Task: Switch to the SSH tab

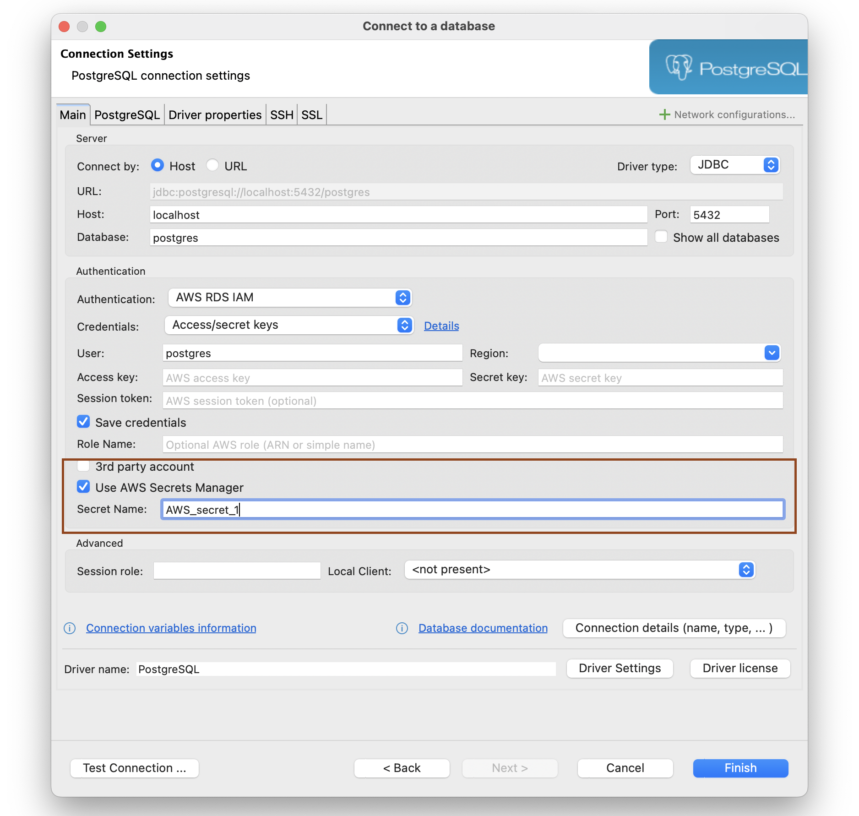Action: (x=281, y=114)
